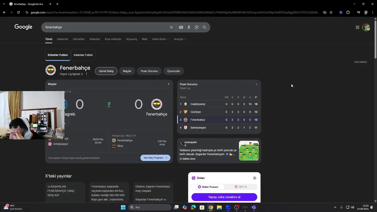The height and width of the screenshot is (212, 377).
Task: Open the Google apps grid
Action: tap(357, 27)
